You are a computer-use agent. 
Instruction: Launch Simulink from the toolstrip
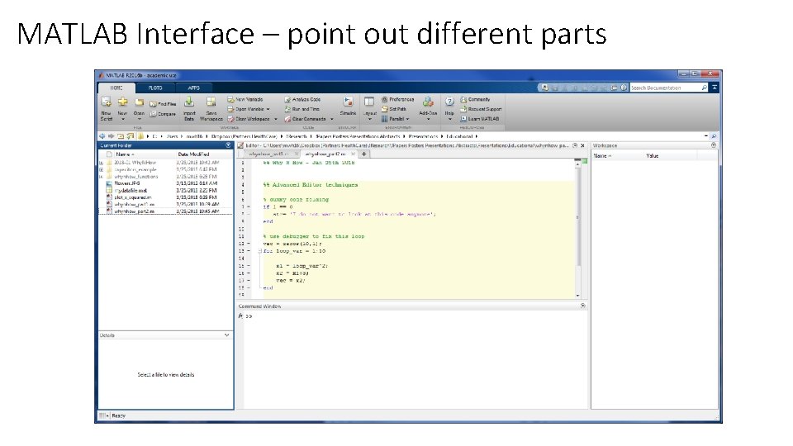point(348,106)
